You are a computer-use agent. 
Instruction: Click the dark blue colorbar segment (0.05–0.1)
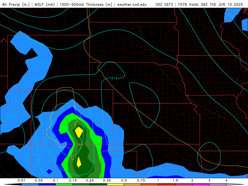(47, 184)
